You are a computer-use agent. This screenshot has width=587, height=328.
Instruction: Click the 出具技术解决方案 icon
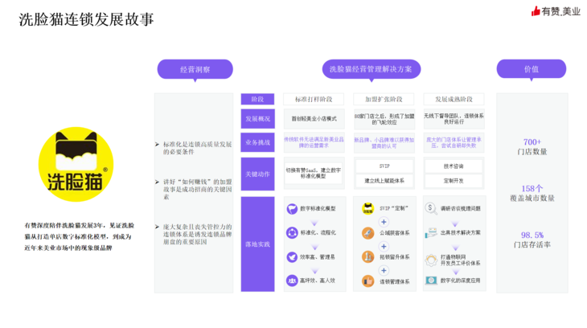pyautogui.click(x=432, y=232)
